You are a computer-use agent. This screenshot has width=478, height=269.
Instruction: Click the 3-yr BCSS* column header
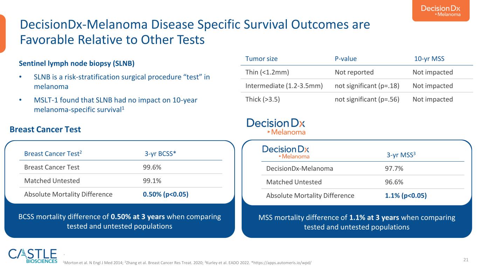point(160,153)
